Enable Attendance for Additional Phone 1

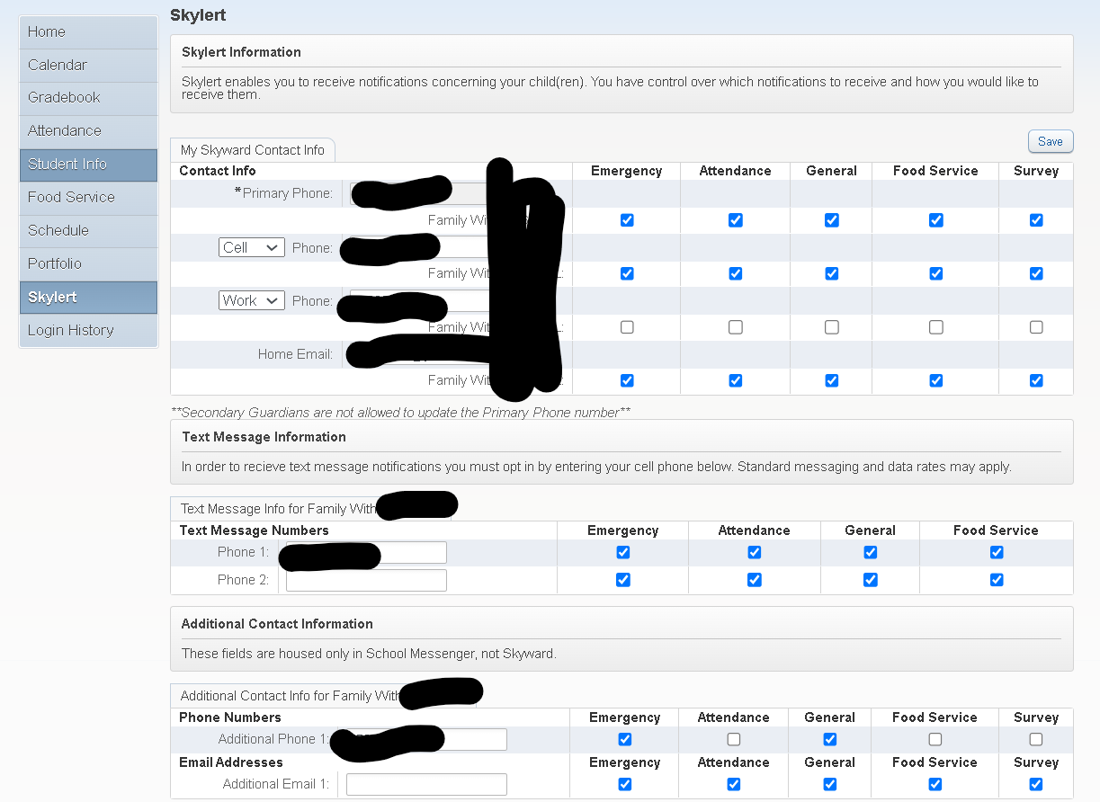(x=734, y=739)
